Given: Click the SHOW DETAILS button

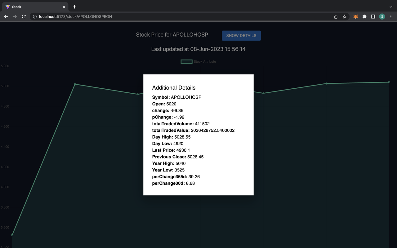Looking at the screenshot, I should click(x=241, y=36).
